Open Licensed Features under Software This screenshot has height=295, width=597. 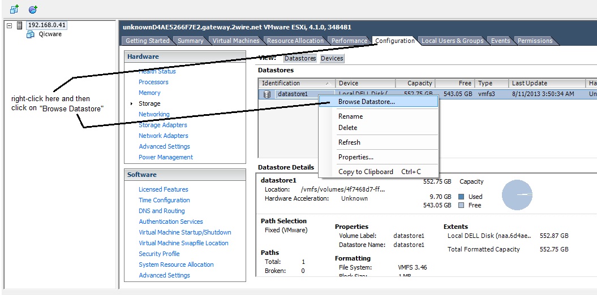pyautogui.click(x=164, y=189)
